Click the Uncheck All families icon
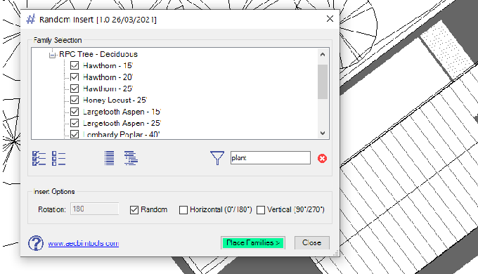 pos(58,159)
